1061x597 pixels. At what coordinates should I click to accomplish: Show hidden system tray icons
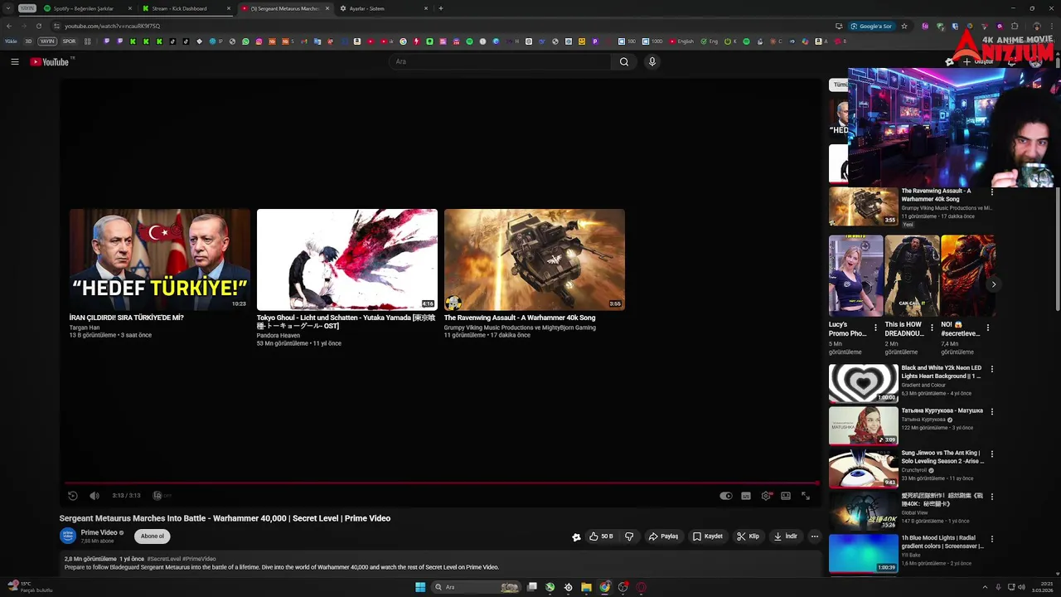click(985, 587)
